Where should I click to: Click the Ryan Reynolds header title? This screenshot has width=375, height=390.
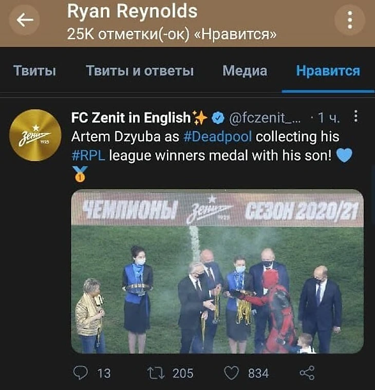(x=132, y=11)
